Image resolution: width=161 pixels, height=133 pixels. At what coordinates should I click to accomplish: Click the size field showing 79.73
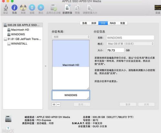pyautogui.click(x=115, y=50)
